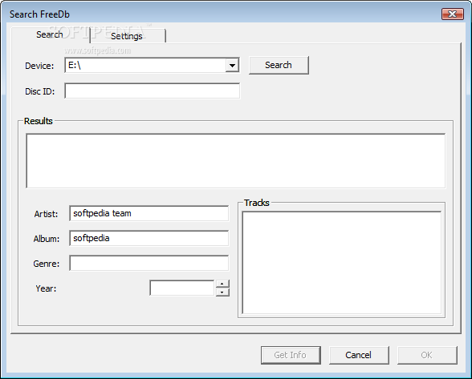Edit the Artist field with softpedia team
This screenshot has width=472, height=379.
149,213
